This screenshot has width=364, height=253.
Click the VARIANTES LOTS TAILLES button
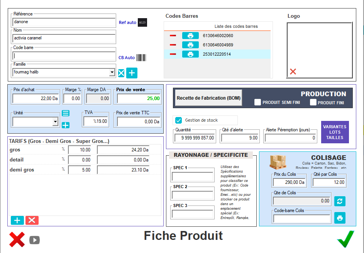point(335,132)
